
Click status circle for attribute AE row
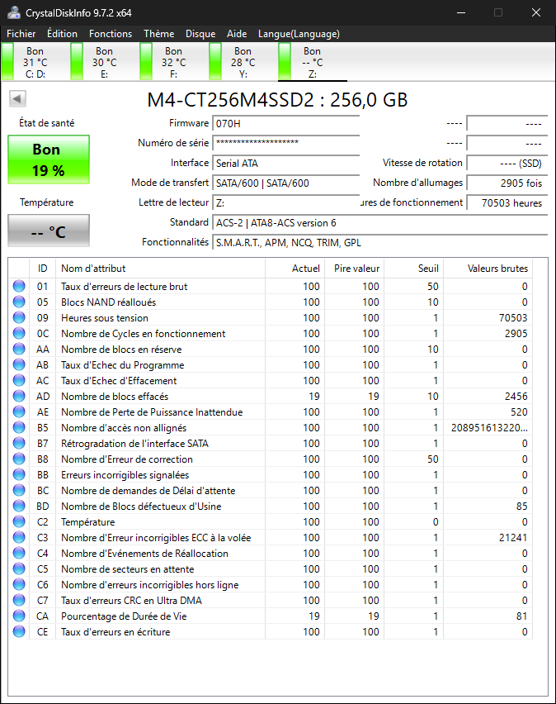(x=19, y=411)
